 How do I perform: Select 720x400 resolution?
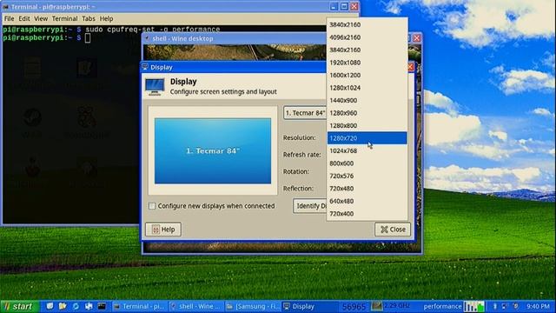click(x=367, y=214)
